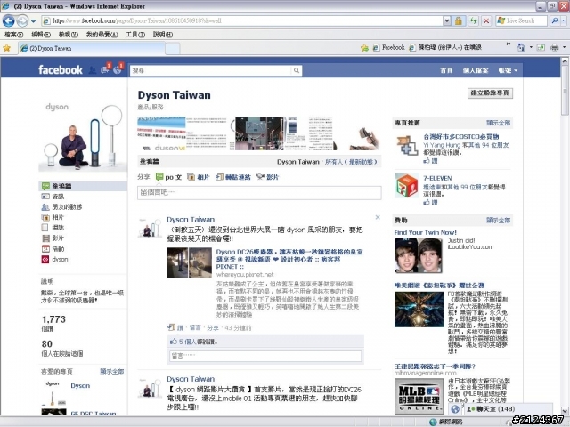Click the browser Forward button

pos(22,21)
